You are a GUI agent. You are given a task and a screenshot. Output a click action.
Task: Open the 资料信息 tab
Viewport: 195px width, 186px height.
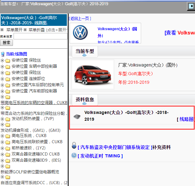point(85,100)
